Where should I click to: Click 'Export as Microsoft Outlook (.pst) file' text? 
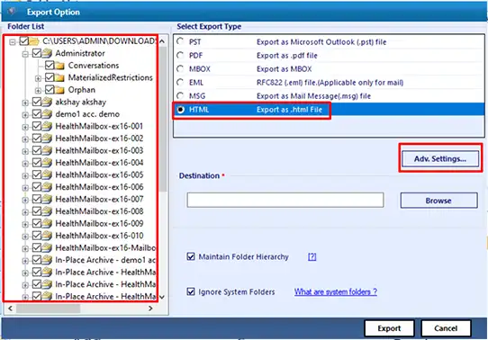[x=321, y=42]
